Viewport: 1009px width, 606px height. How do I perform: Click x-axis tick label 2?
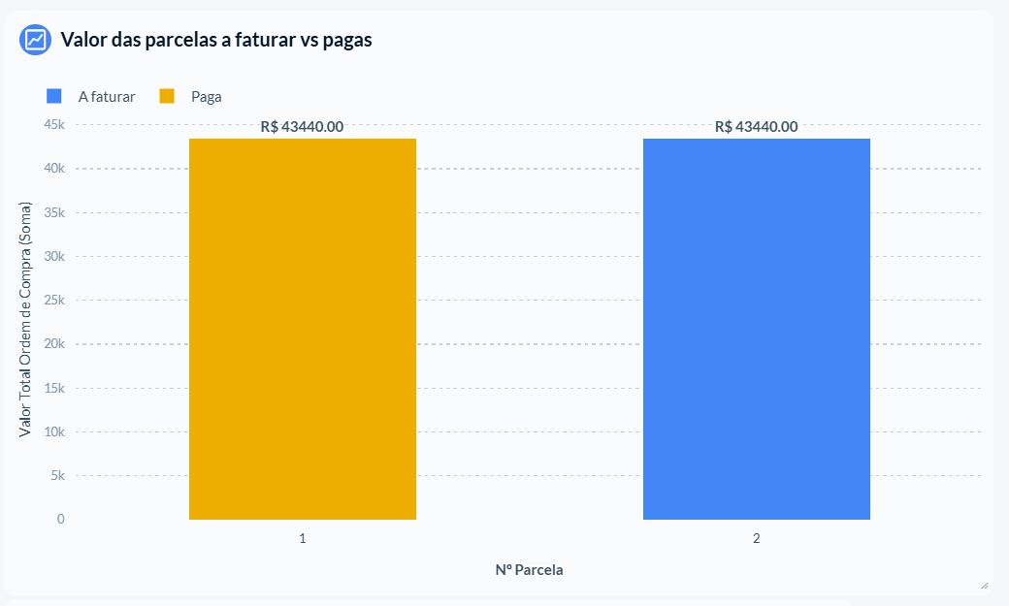click(757, 538)
